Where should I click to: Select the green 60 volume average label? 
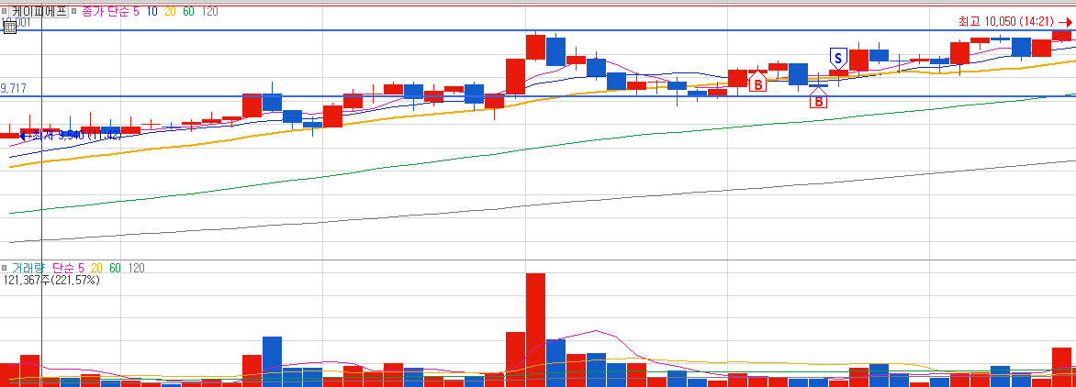pyautogui.click(x=116, y=268)
